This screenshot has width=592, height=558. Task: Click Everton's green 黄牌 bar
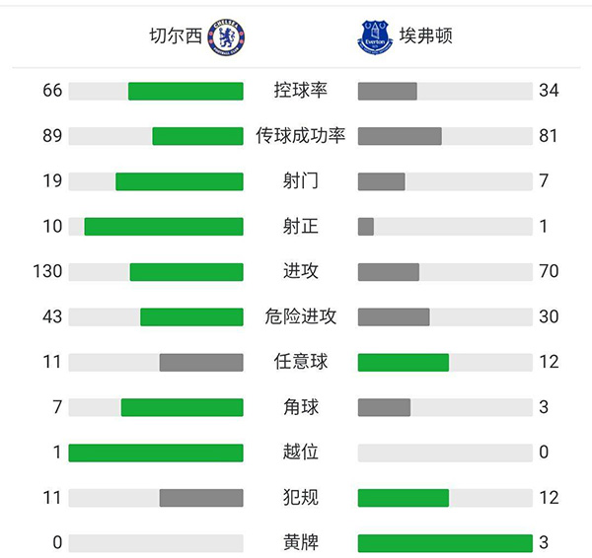click(445, 542)
